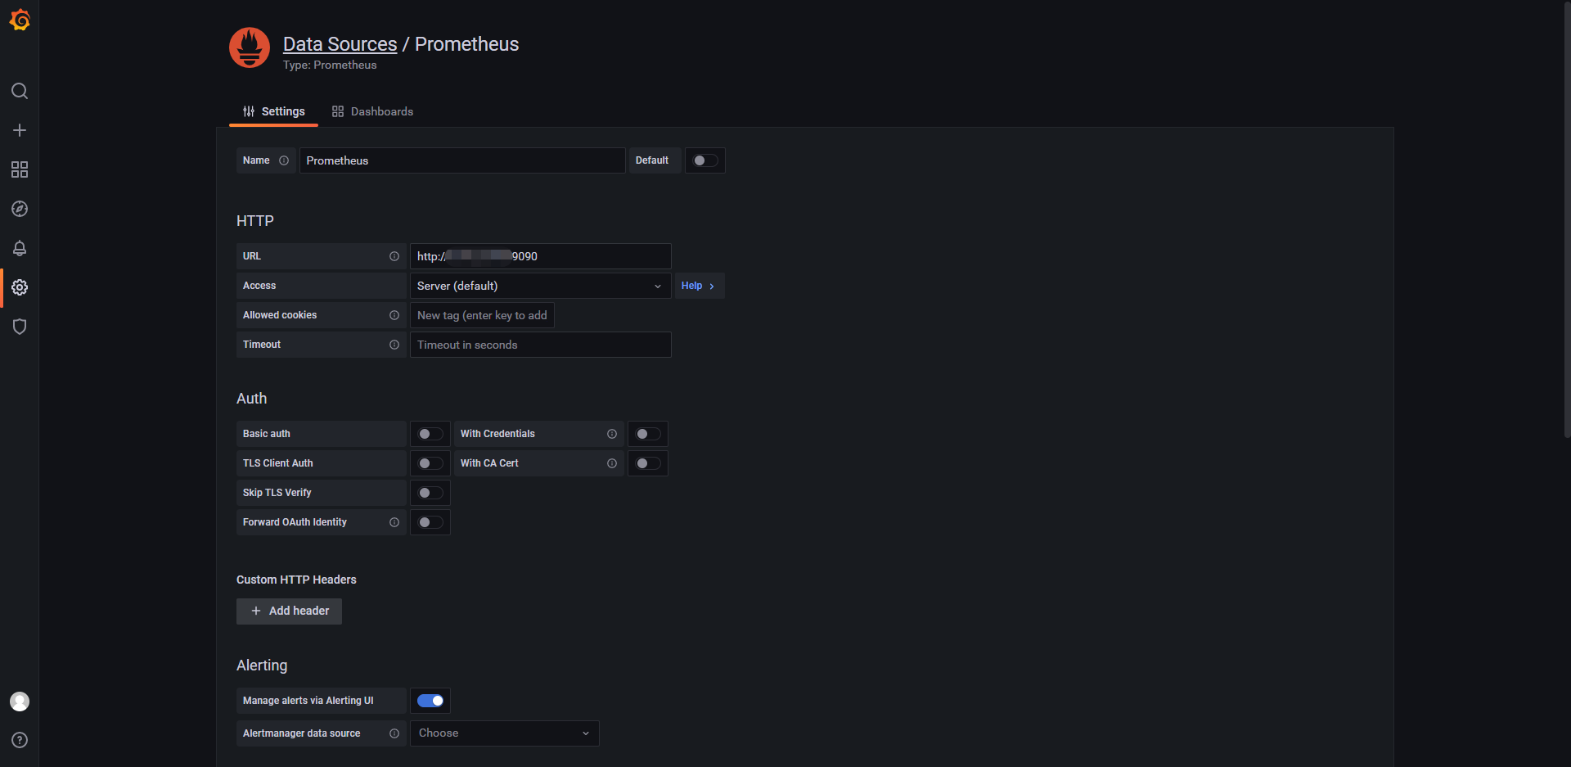Expand the Access Help section

pos(699,286)
